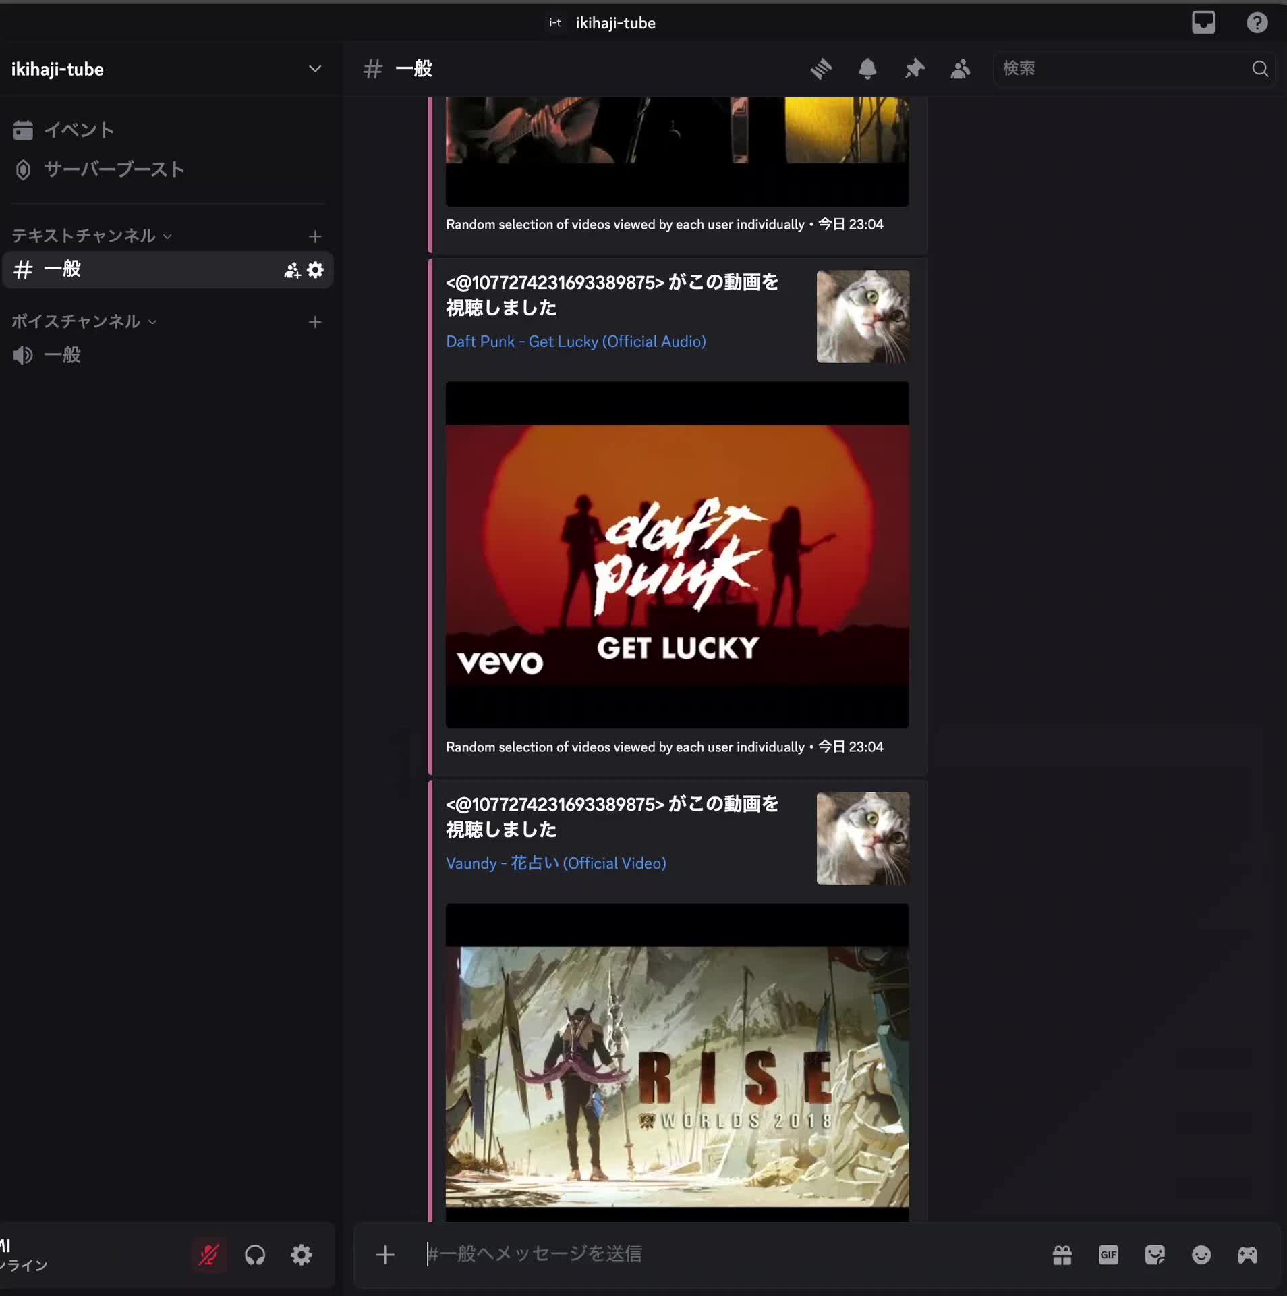Viewport: 1287px width, 1296px height.
Task: Open pinned messages with the pin icon
Action: click(914, 69)
